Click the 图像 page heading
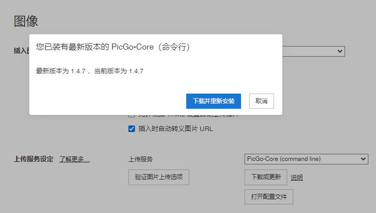This screenshot has width=376, height=213. click(x=26, y=21)
